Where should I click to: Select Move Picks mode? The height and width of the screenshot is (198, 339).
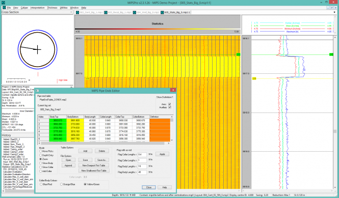(x=40, y=151)
